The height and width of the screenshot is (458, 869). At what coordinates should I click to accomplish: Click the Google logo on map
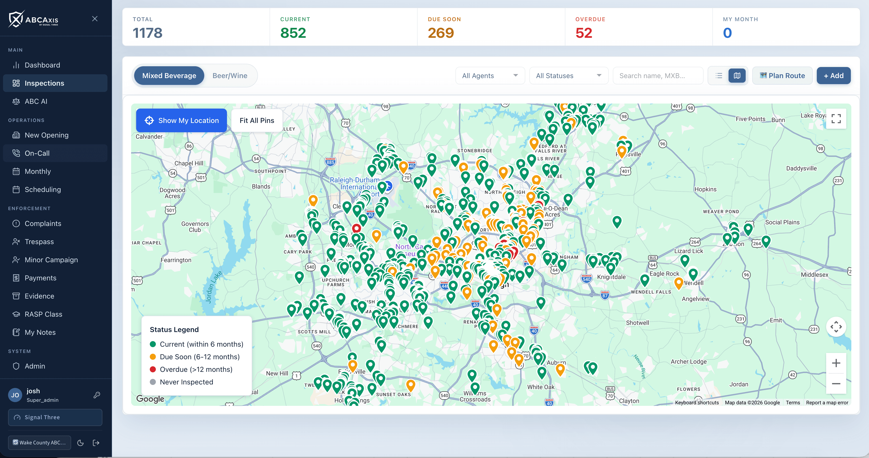(x=150, y=399)
